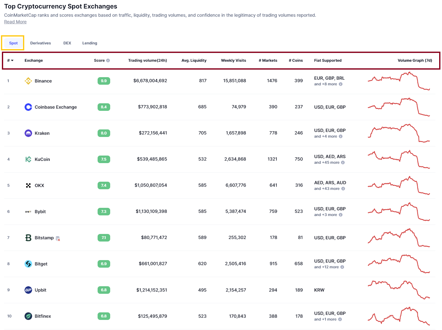Open the KuCoin exchange link
The width and height of the screenshot is (442, 330).
click(x=42, y=159)
